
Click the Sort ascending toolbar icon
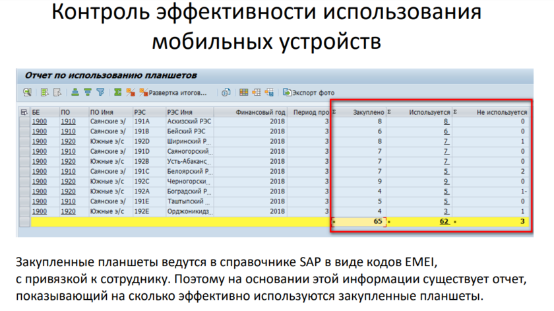click(76, 92)
